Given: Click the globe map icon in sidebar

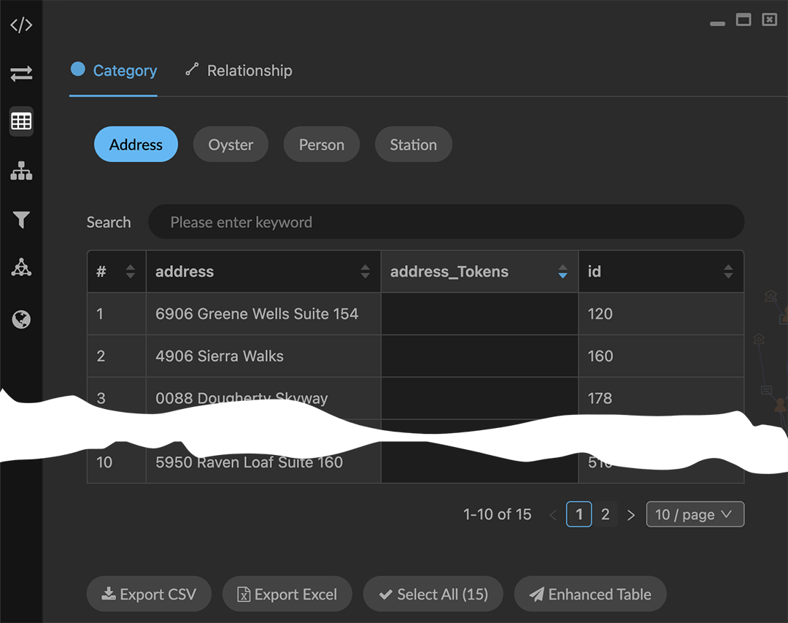Looking at the screenshot, I should (21, 319).
